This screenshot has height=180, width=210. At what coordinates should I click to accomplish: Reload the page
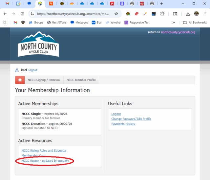22,14
